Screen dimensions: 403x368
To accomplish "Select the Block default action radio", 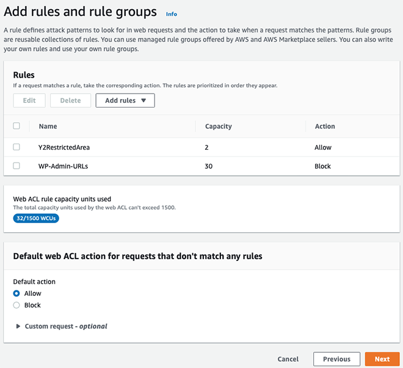I will click(x=16, y=305).
